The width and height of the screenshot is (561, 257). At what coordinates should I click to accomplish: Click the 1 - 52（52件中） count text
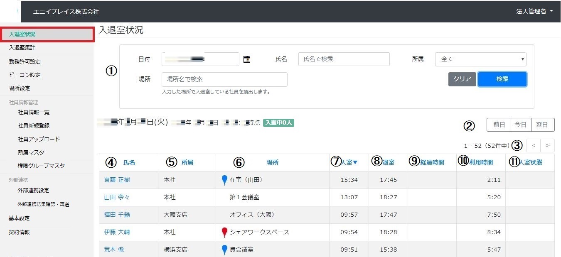(x=487, y=146)
